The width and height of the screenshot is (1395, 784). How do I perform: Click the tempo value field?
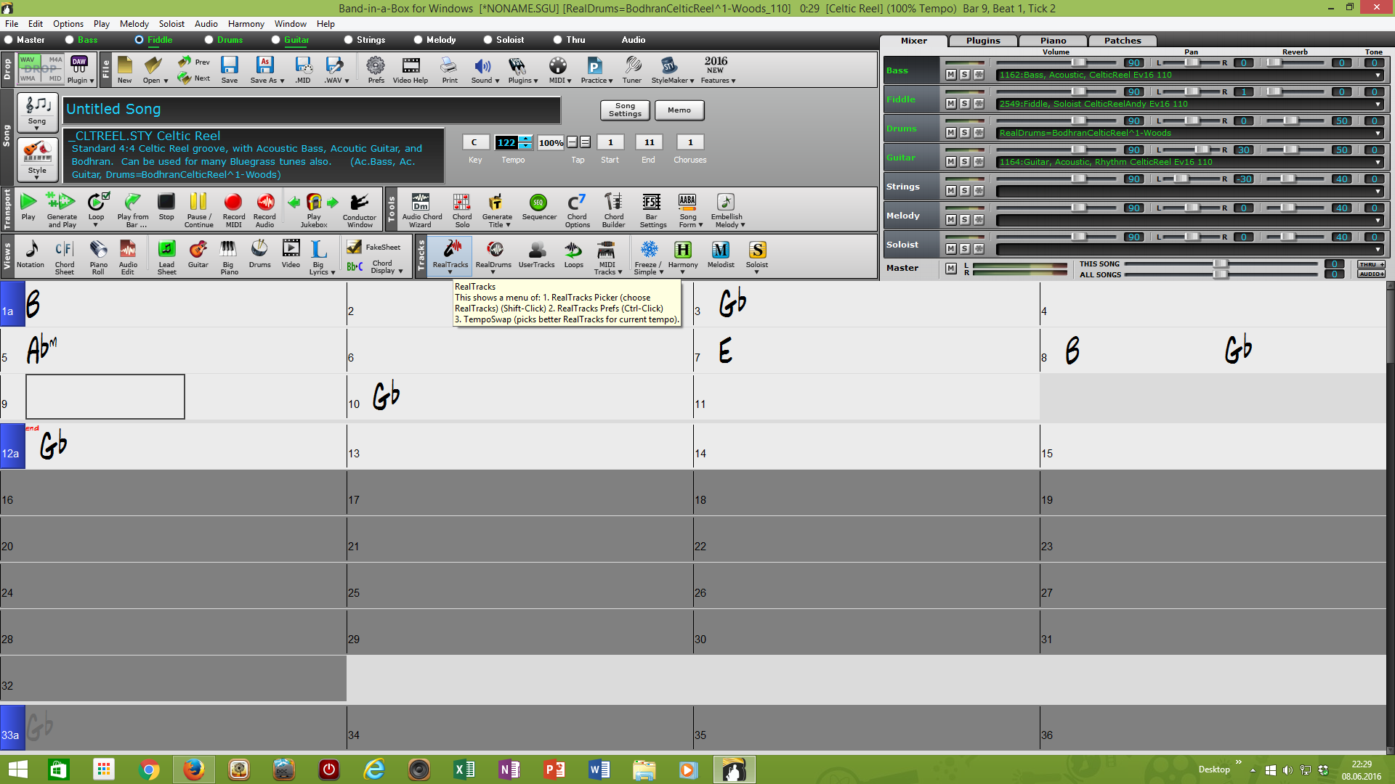coord(506,142)
